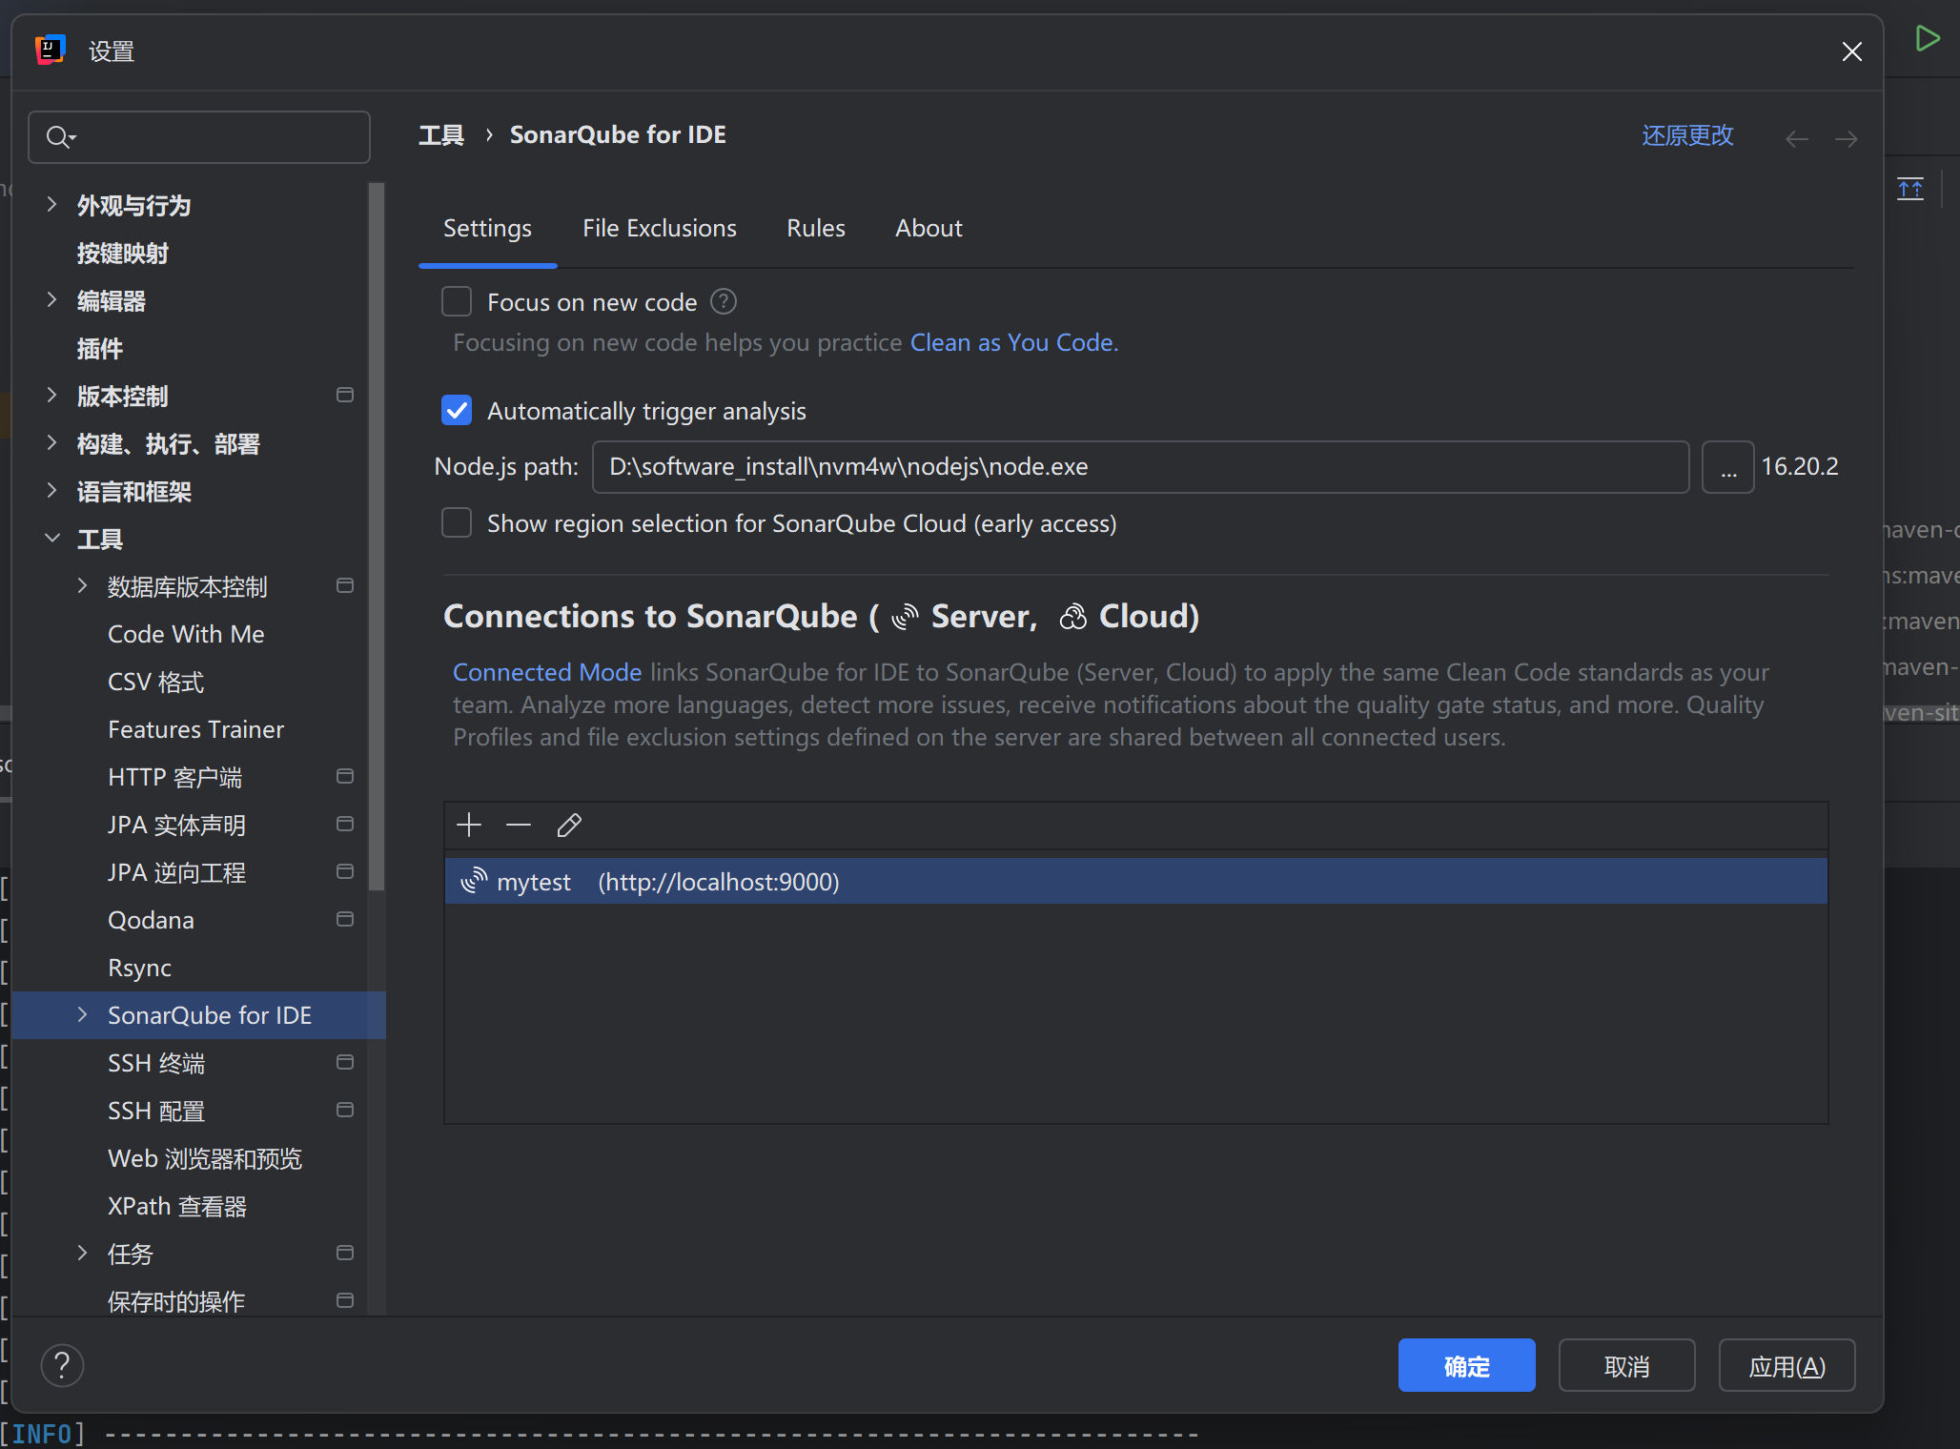Enable Focus on new code
The width and height of the screenshot is (1960, 1449).
coord(457,301)
